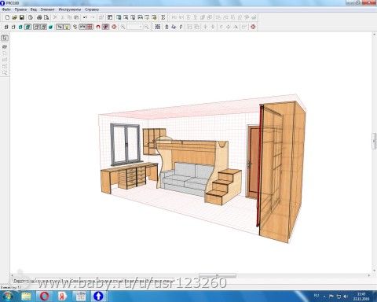Click the red circular icon left of zoom
377x302 pixels.
[x=114, y=27]
